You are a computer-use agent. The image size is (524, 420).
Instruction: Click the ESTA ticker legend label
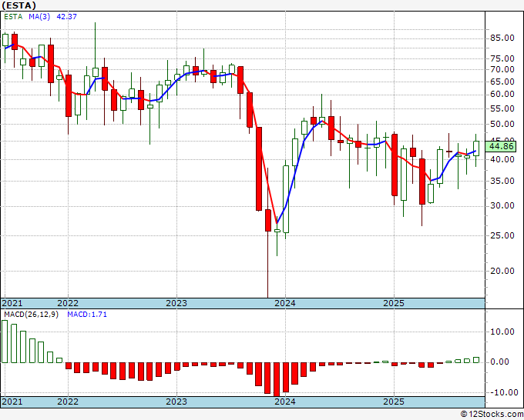(13, 16)
